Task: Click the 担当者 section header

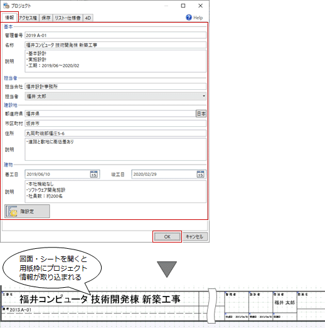Action: coord(11,78)
